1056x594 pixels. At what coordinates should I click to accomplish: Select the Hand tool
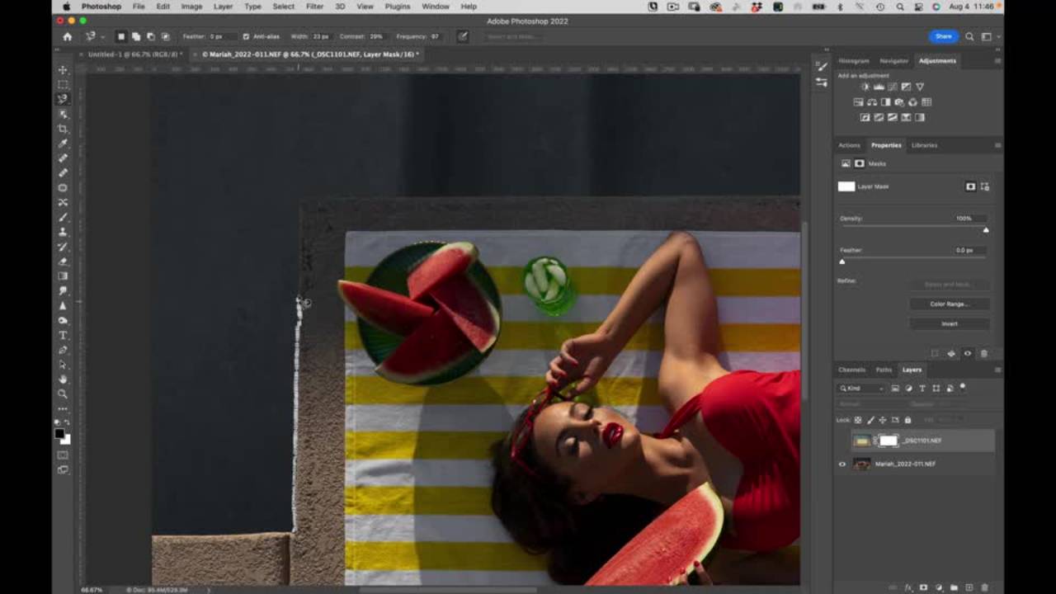click(63, 379)
